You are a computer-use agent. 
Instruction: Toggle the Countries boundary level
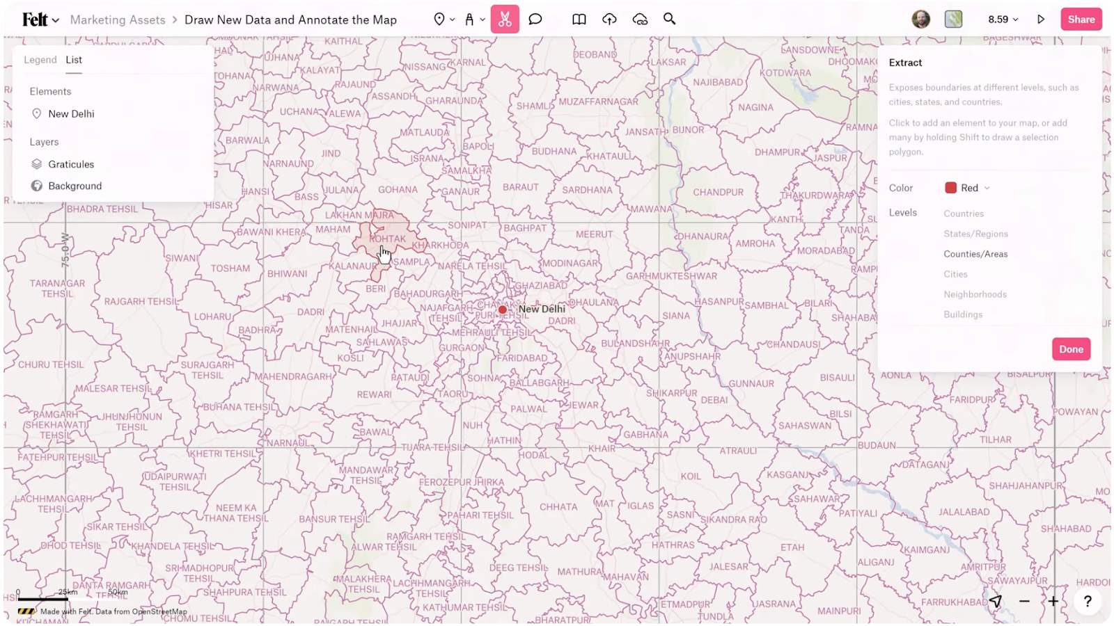coord(963,213)
